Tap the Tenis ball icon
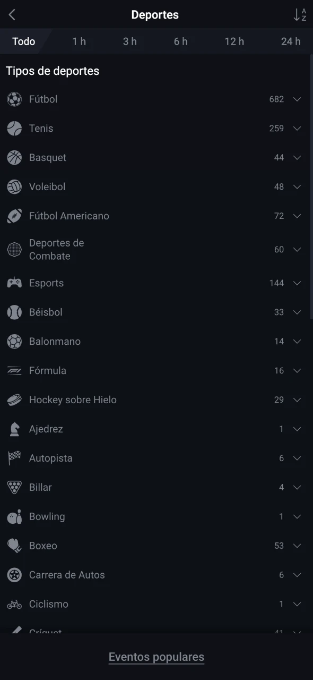 tap(14, 129)
